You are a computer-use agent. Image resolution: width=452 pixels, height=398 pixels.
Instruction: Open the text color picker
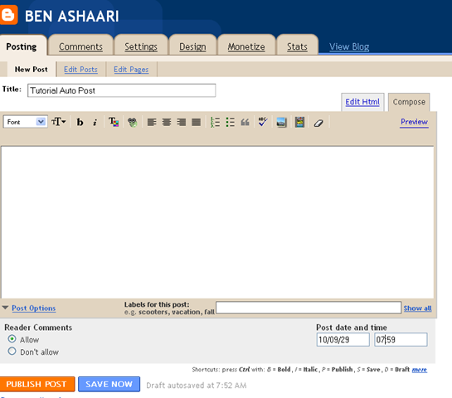(x=114, y=122)
